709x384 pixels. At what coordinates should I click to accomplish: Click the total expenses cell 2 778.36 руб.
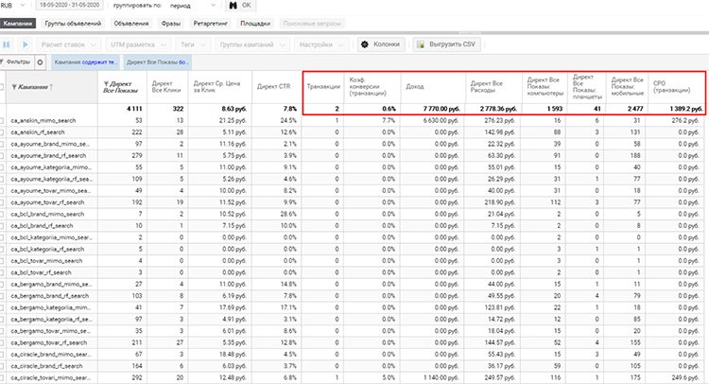click(x=498, y=109)
